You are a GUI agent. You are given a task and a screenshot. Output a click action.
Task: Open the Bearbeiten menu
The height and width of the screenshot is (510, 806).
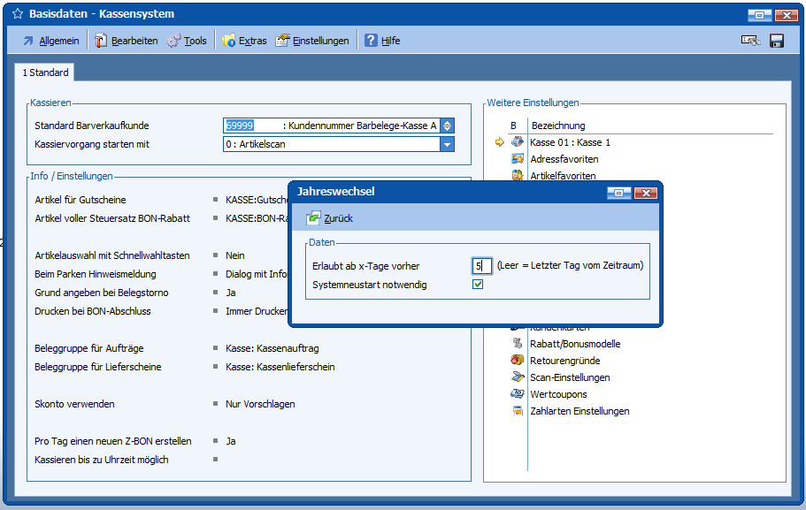pos(127,41)
